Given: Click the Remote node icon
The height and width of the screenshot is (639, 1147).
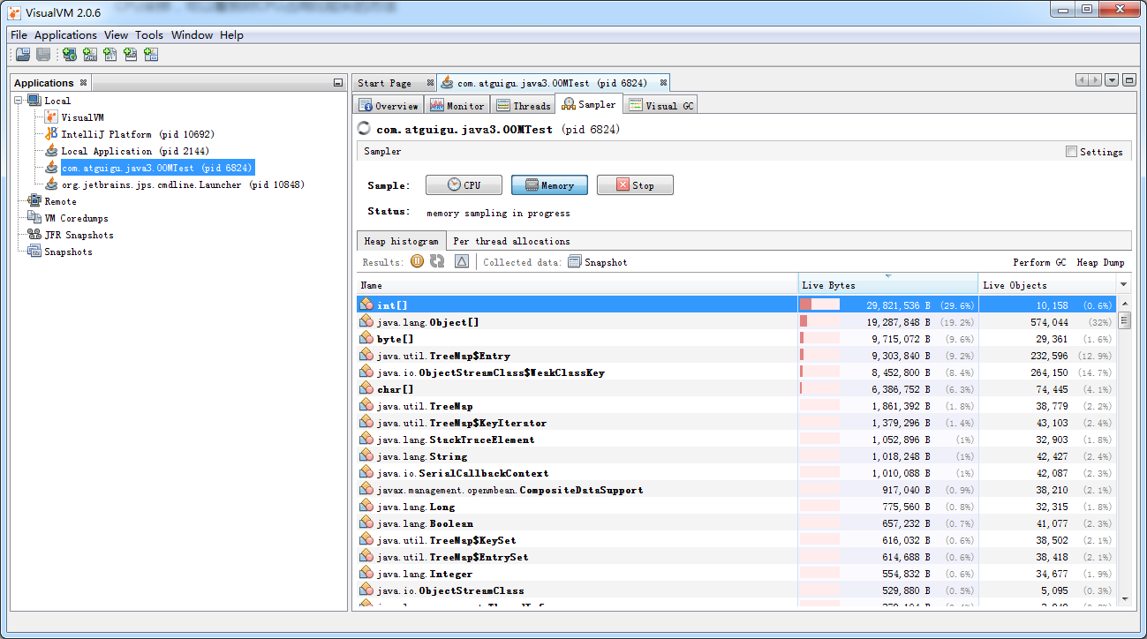Looking at the screenshot, I should point(34,201).
